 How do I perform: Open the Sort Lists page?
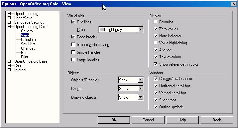pyautogui.click(x=28, y=44)
